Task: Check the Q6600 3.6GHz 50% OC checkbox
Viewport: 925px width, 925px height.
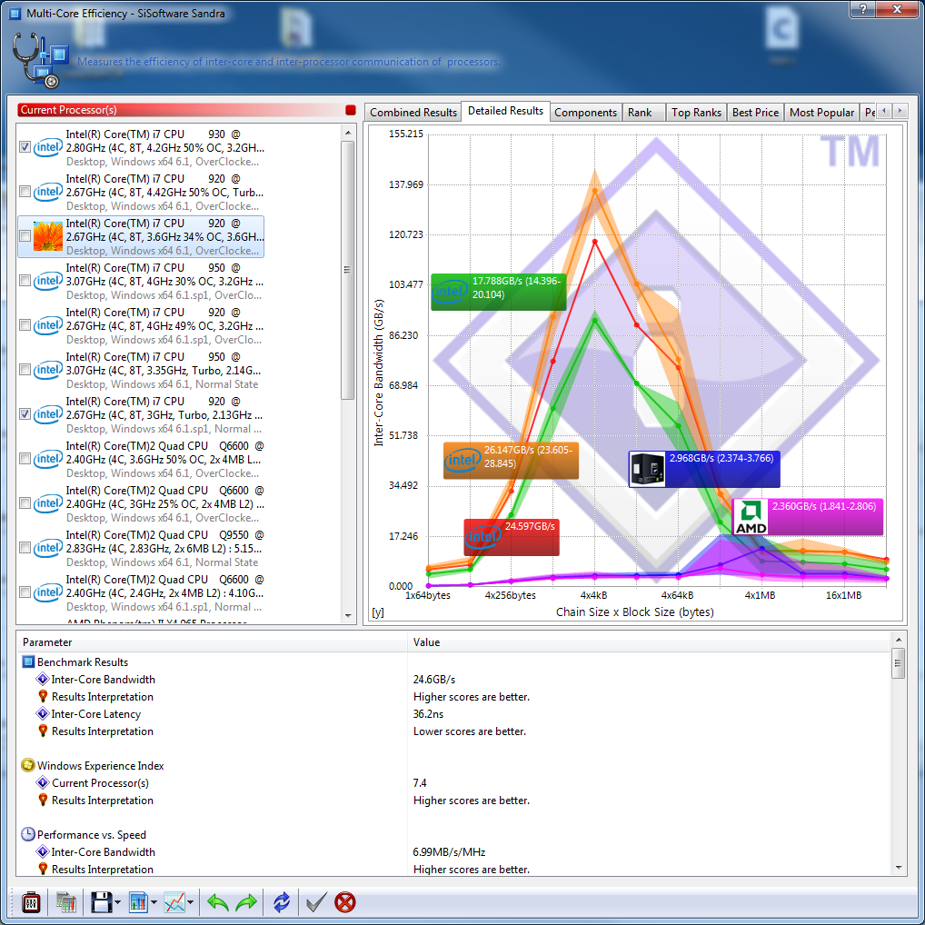Action: pos(25,459)
